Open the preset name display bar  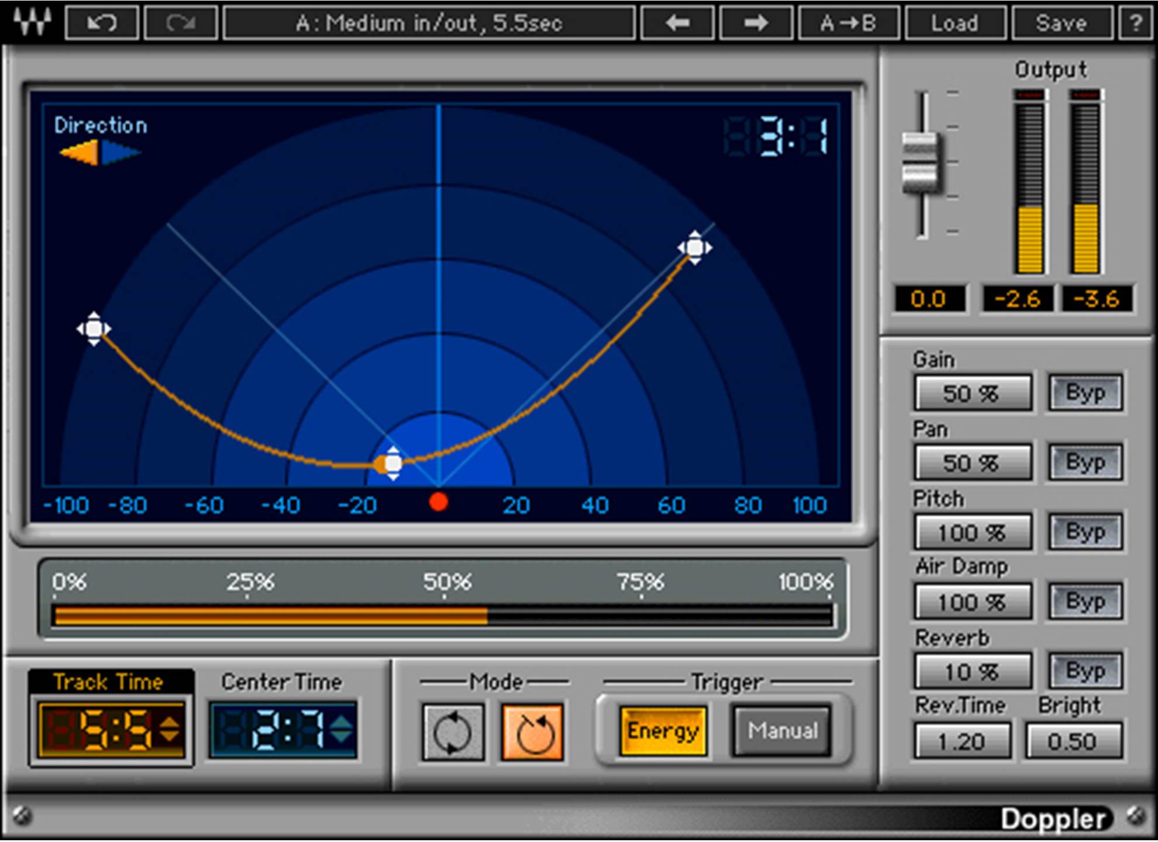(x=431, y=23)
